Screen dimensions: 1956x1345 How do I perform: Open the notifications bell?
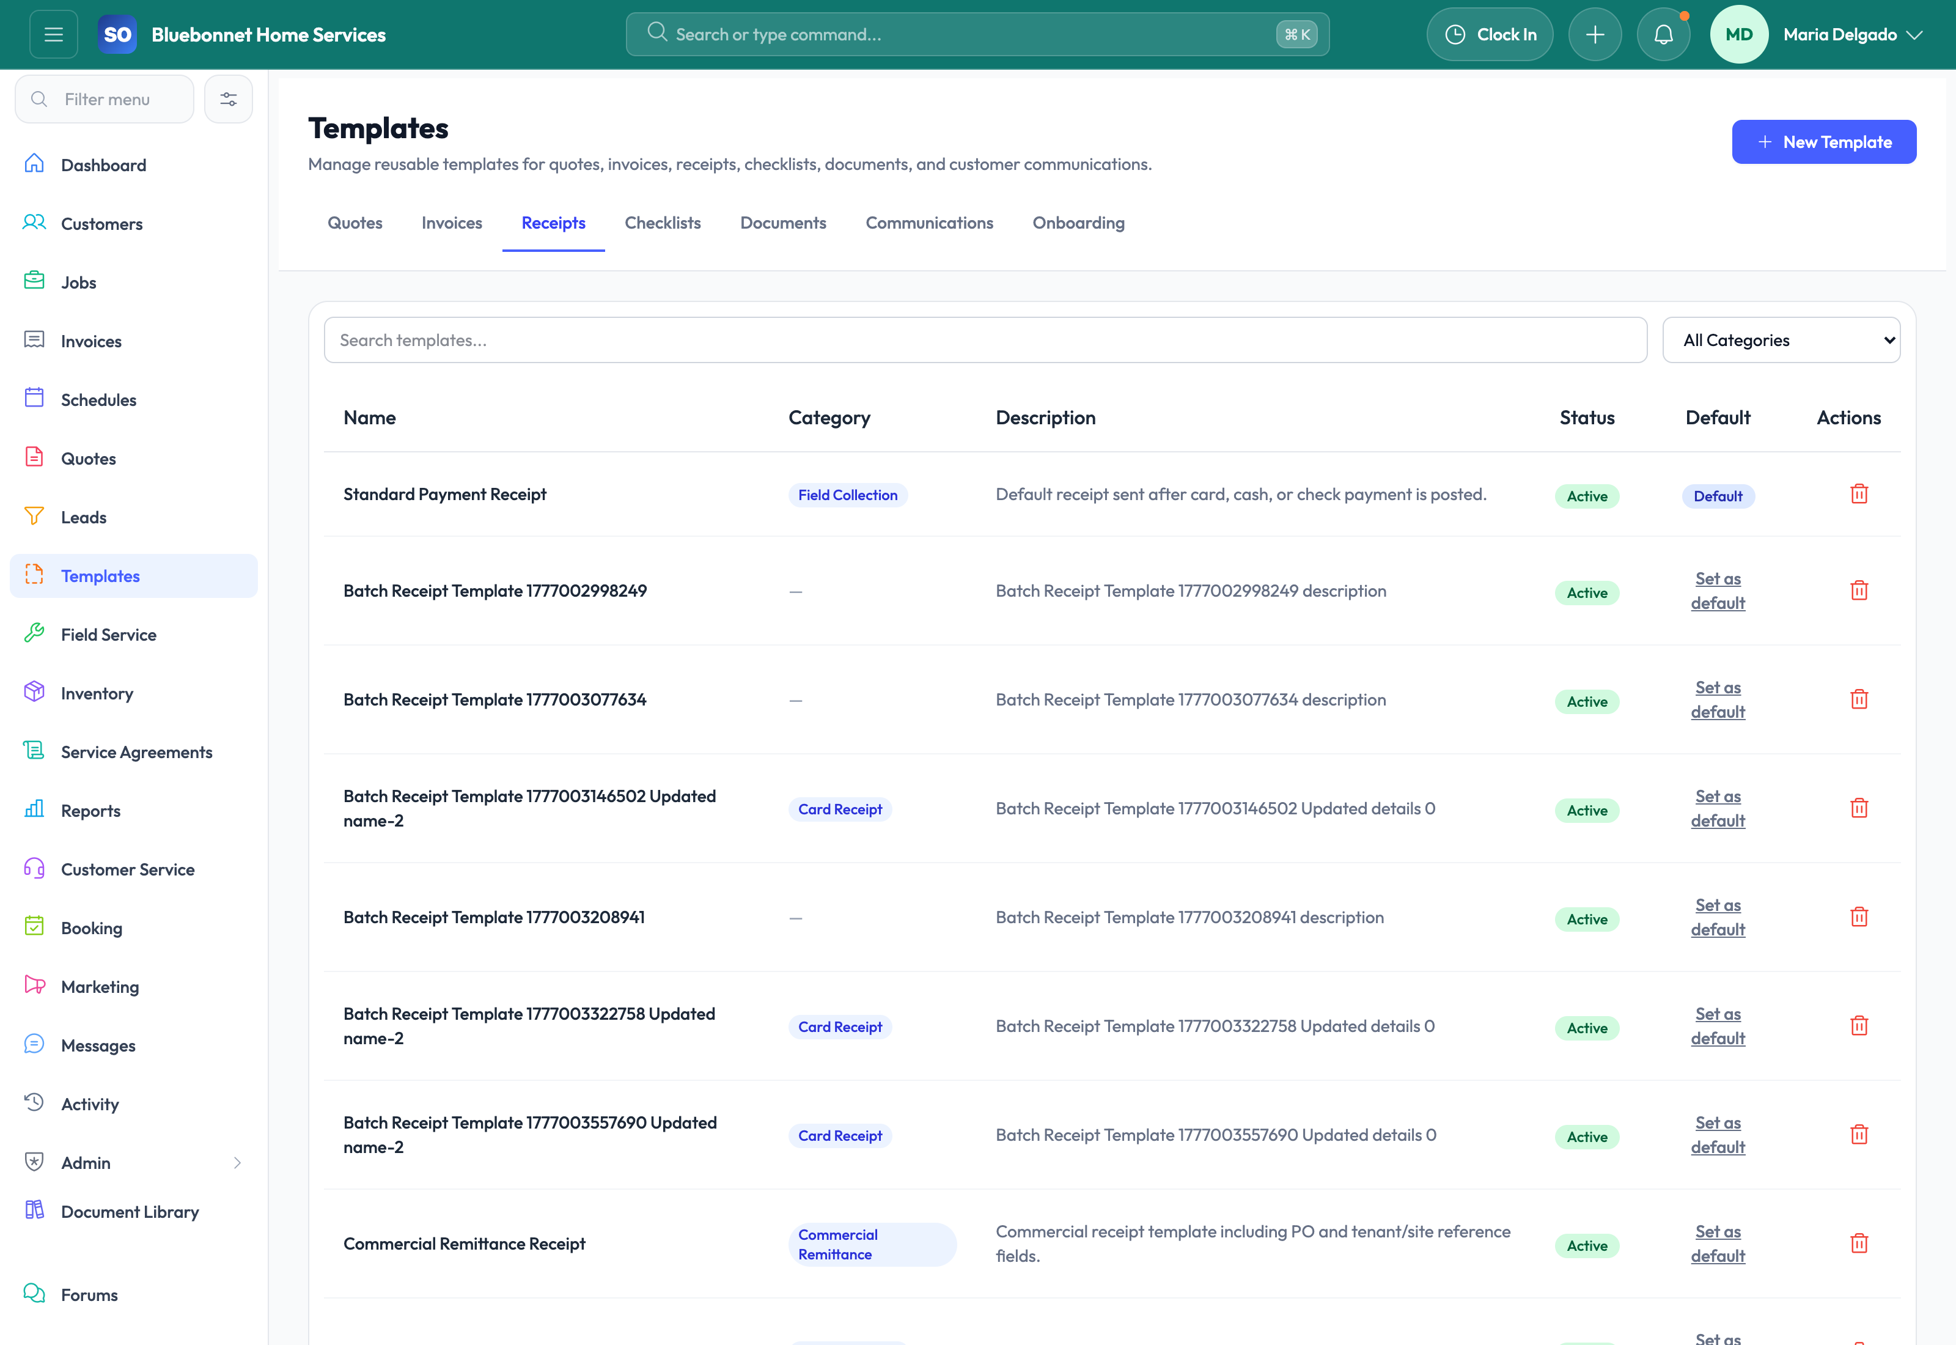1663,35
